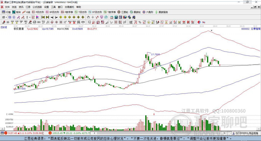Open the 江恩轮 Gann wheel
Screen dimensions: 261x141
point(123,12)
